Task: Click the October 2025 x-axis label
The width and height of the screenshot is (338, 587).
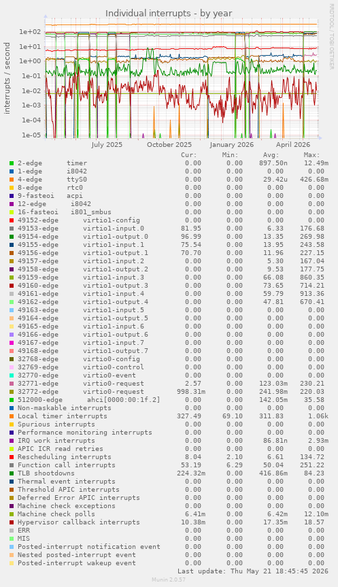Action: pos(169,144)
